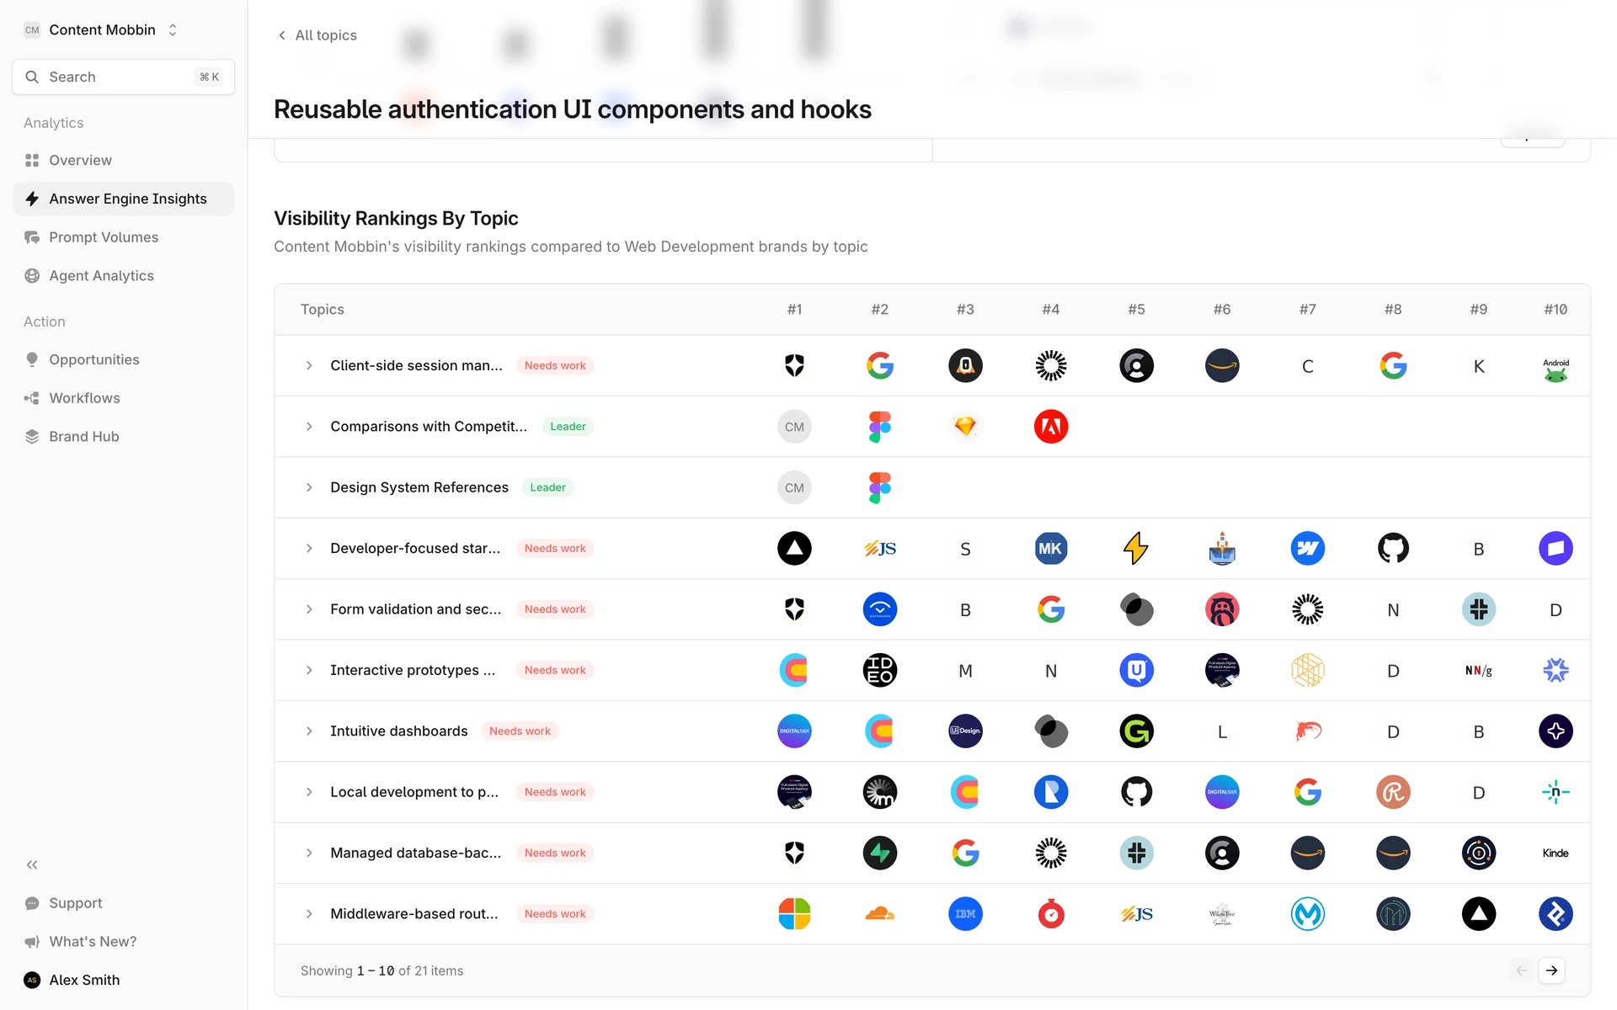Collapse the sidebar with the double-chevron icon
Image resolution: width=1617 pixels, height=1010 pixels.
click(x=32, y=864)
